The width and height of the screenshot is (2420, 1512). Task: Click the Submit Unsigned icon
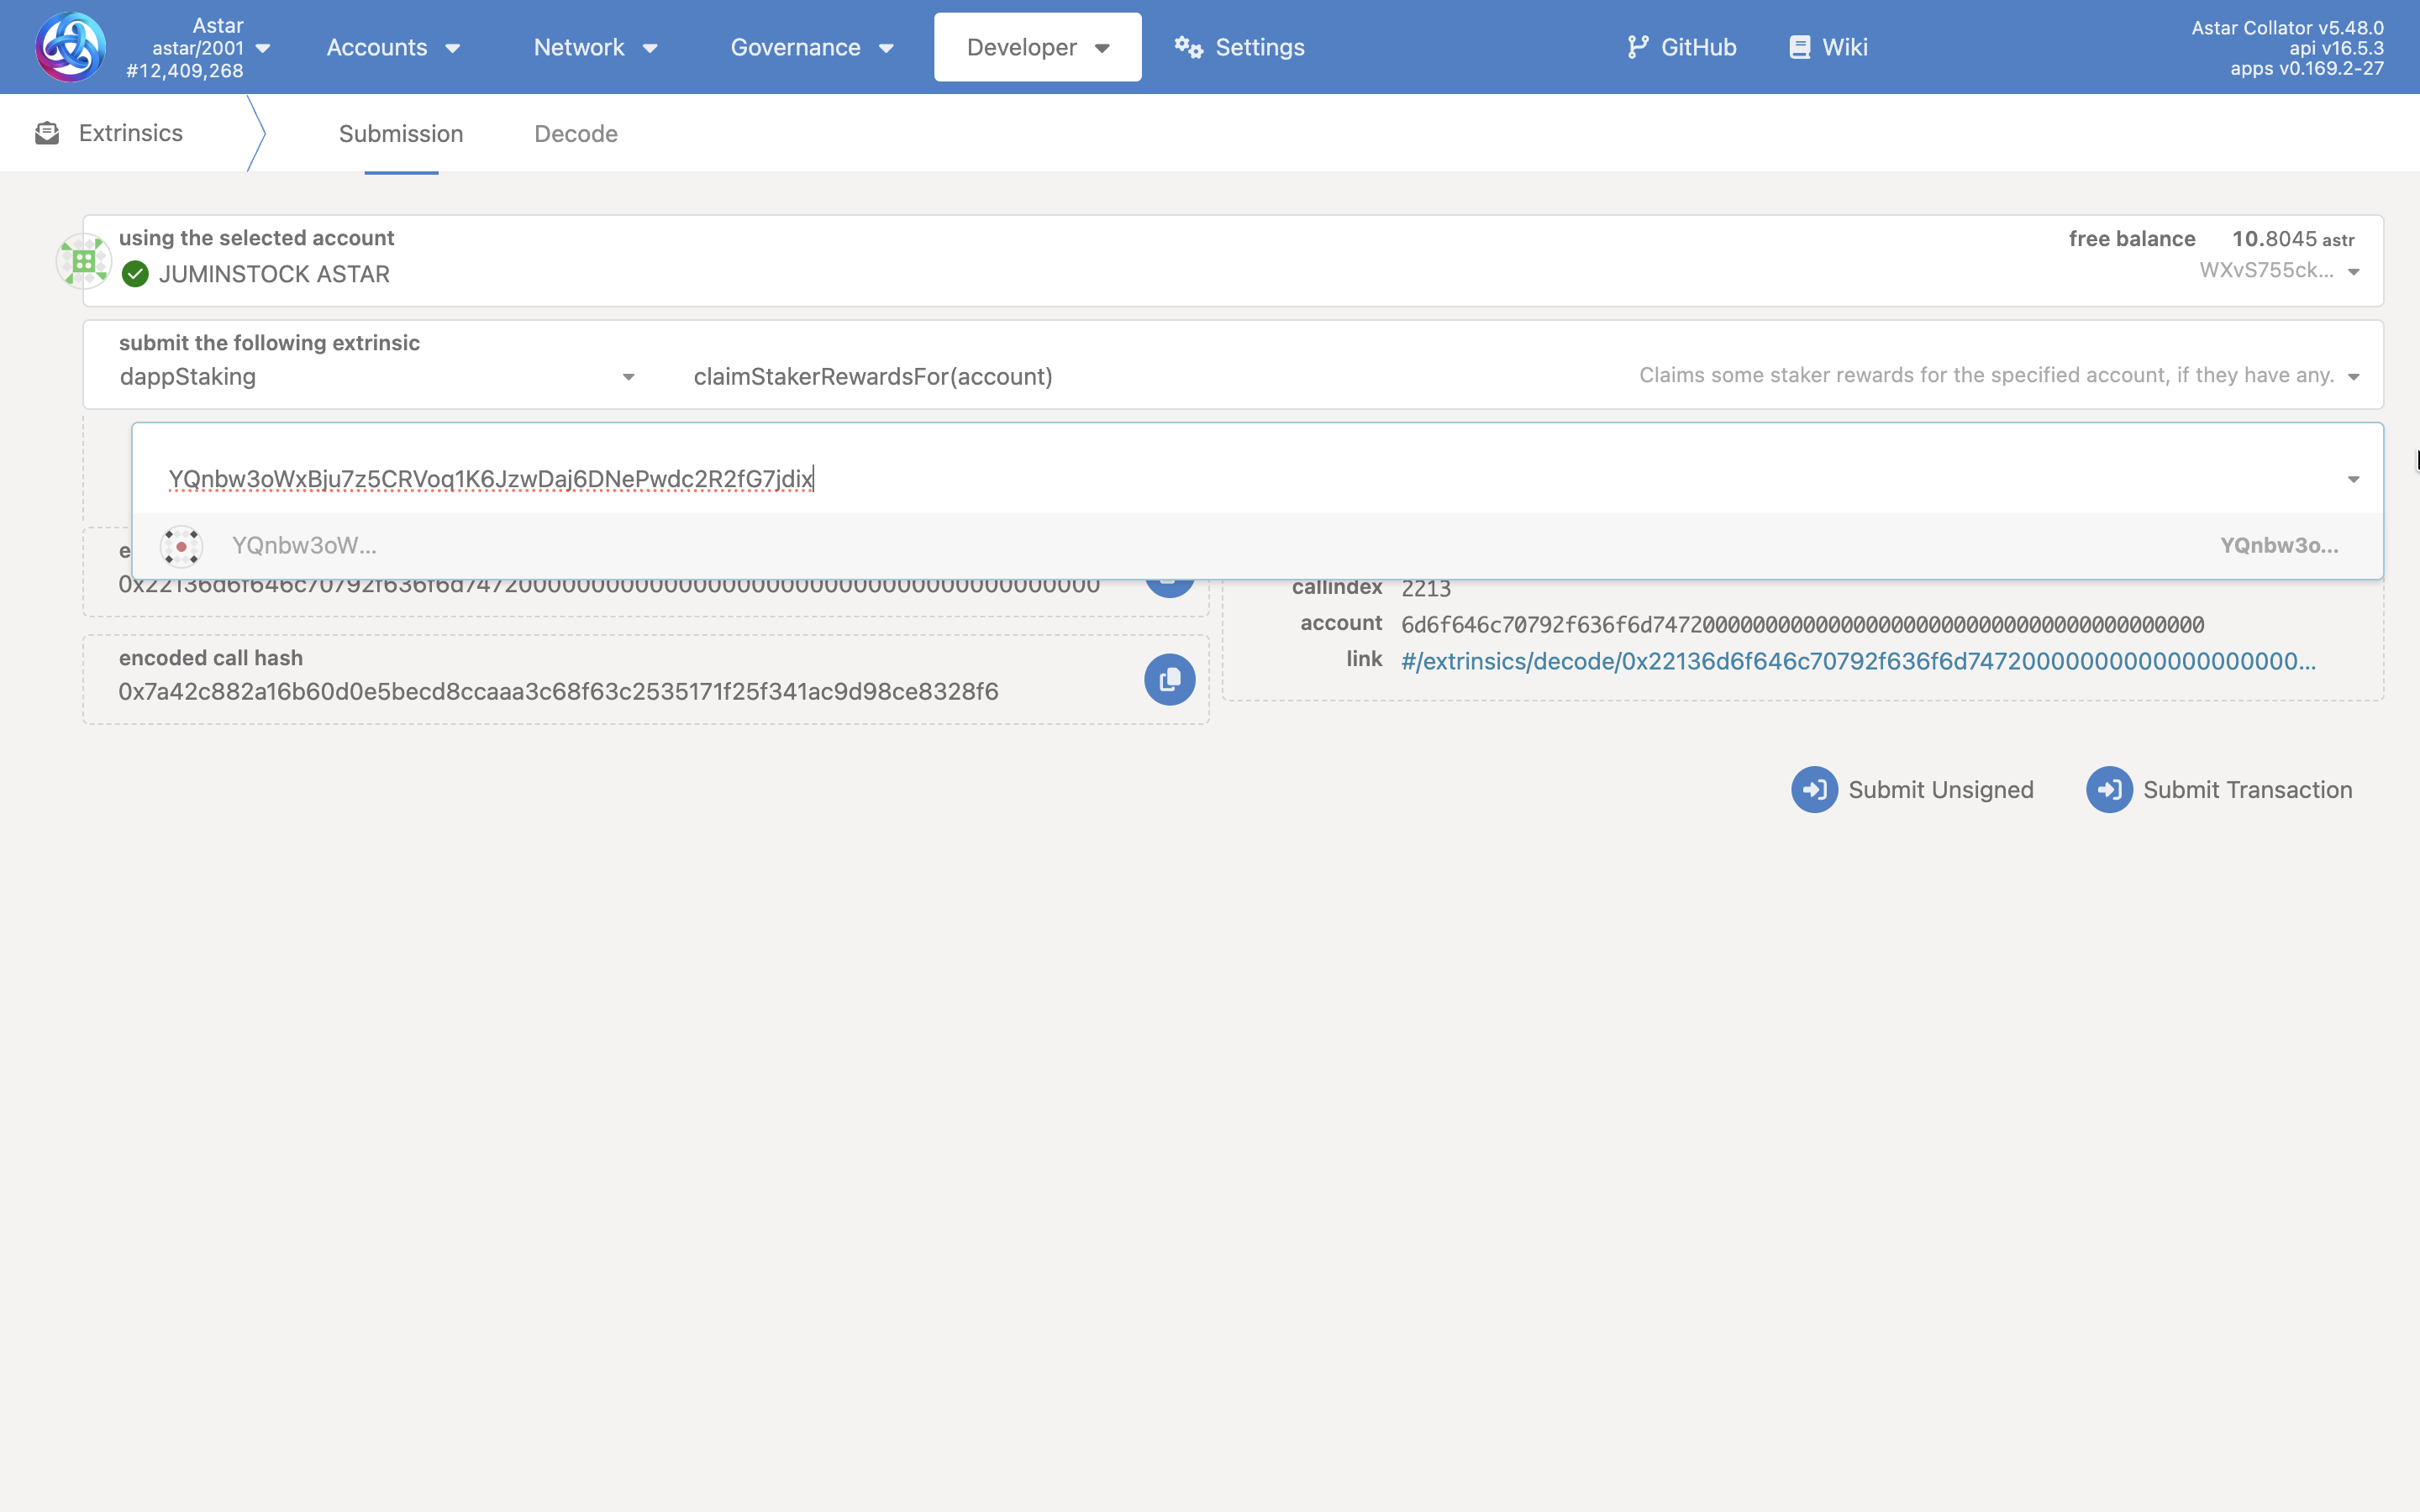[1814, 790]
